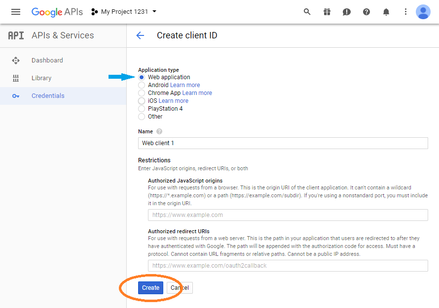Click the Name help tooltip icon
439x308 pixels.
click(159, 131)
